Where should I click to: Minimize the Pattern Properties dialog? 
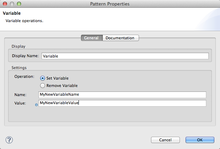pyautogui.click(x=12, y=4)
